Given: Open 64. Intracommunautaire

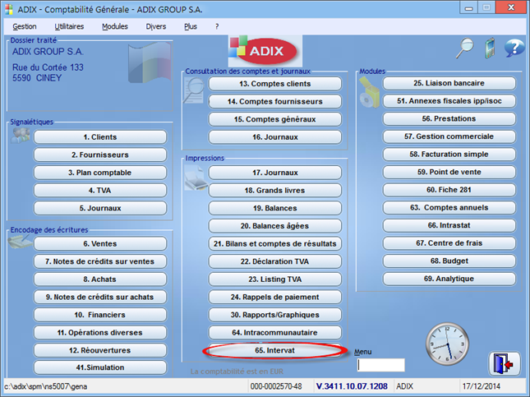Looking at the screenshot, I should (275, 332).
